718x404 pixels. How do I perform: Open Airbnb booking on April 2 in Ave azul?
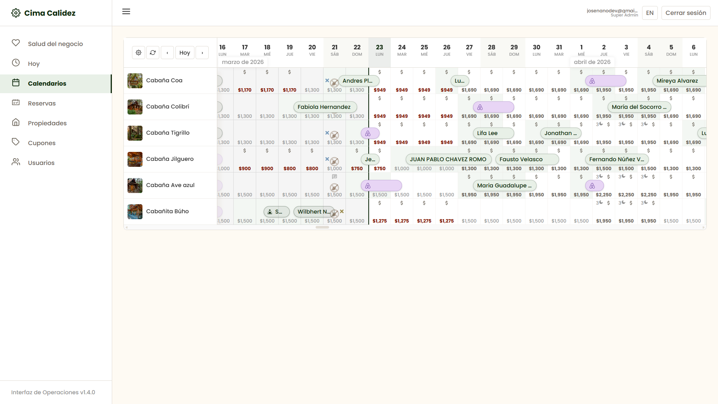pyautogui.click(x=595, y=186)
